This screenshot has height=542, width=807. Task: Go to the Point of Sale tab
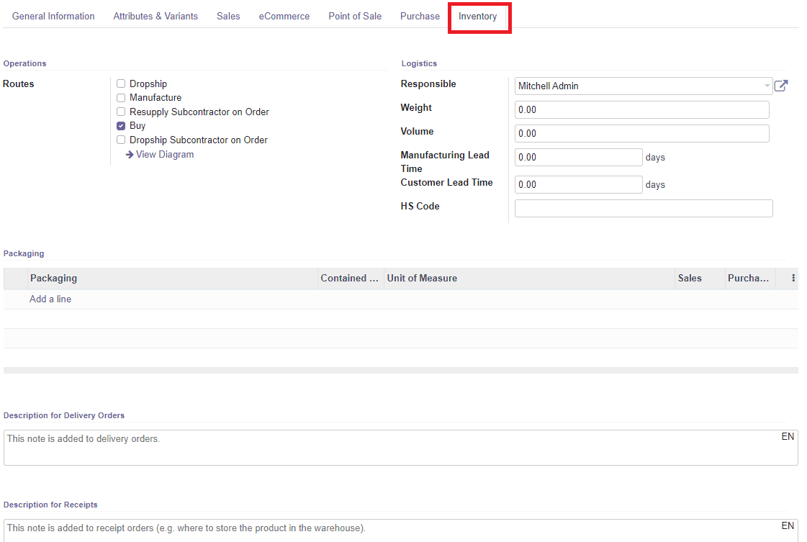[354, 15]
